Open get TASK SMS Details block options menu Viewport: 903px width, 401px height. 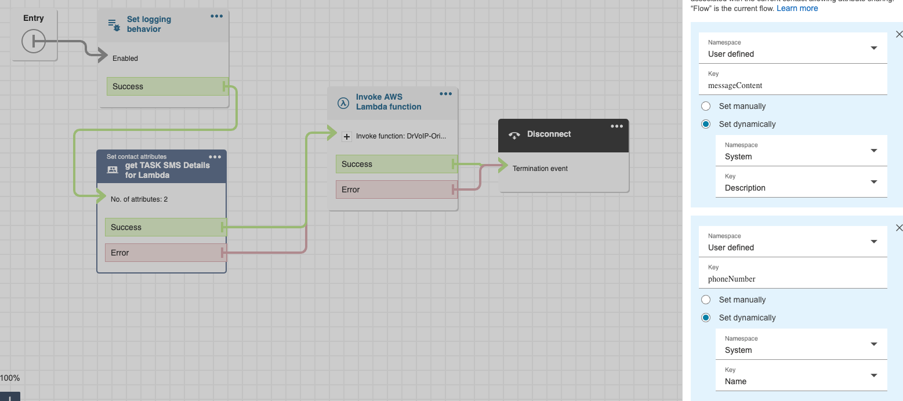(x=215, y=157)
